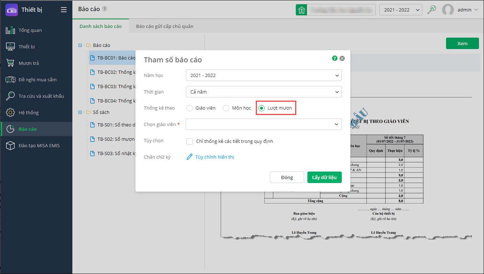Click the Báo cáo folder icon
Image resolution: width=484 pixels, height=274 pixels.
coord(88,45)
